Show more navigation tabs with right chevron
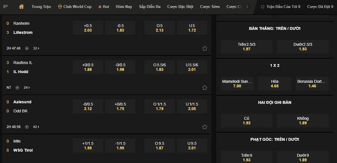337x163 pixels. [x=247, y=7]
